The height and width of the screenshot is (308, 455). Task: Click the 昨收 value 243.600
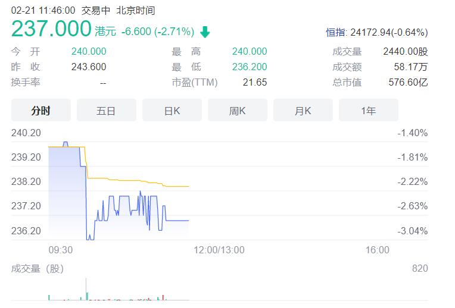click(x=89, y=67)
